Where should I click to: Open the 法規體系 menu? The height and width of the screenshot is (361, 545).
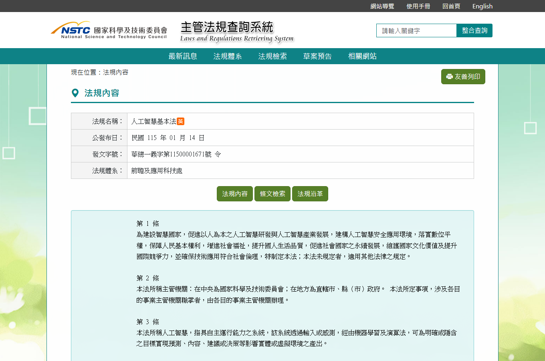tap(228, 56)
